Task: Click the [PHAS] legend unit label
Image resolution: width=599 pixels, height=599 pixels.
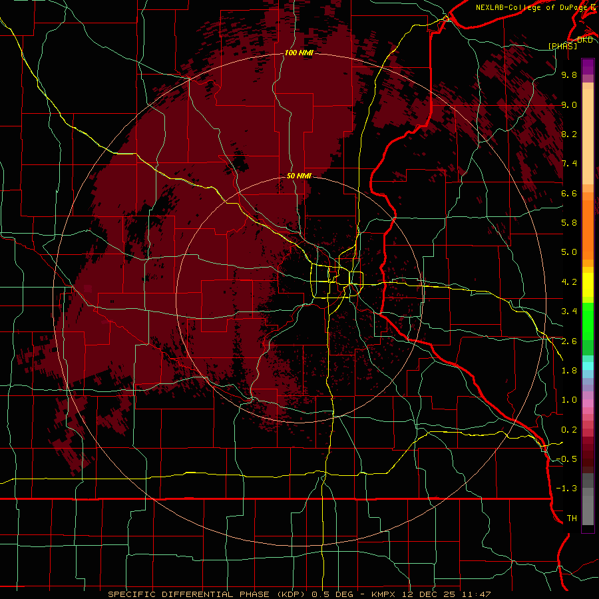Action: click(x=562, y=46)
